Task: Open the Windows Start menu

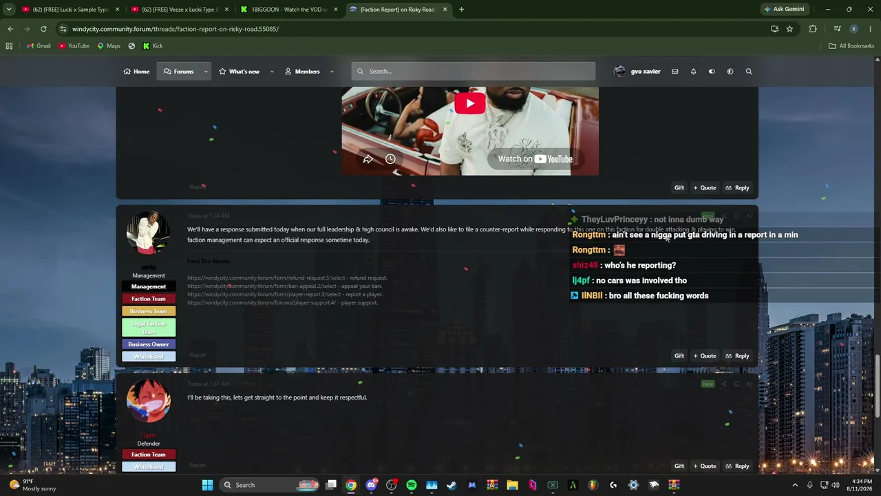Action: pos(207,485)
